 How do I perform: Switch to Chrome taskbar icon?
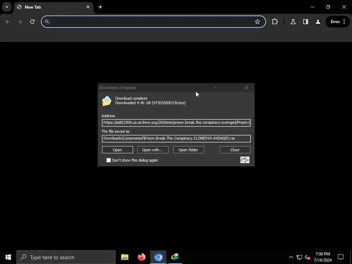tap(158, 257)
